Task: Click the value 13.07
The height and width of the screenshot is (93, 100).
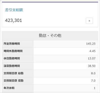Action: (92, 58)
